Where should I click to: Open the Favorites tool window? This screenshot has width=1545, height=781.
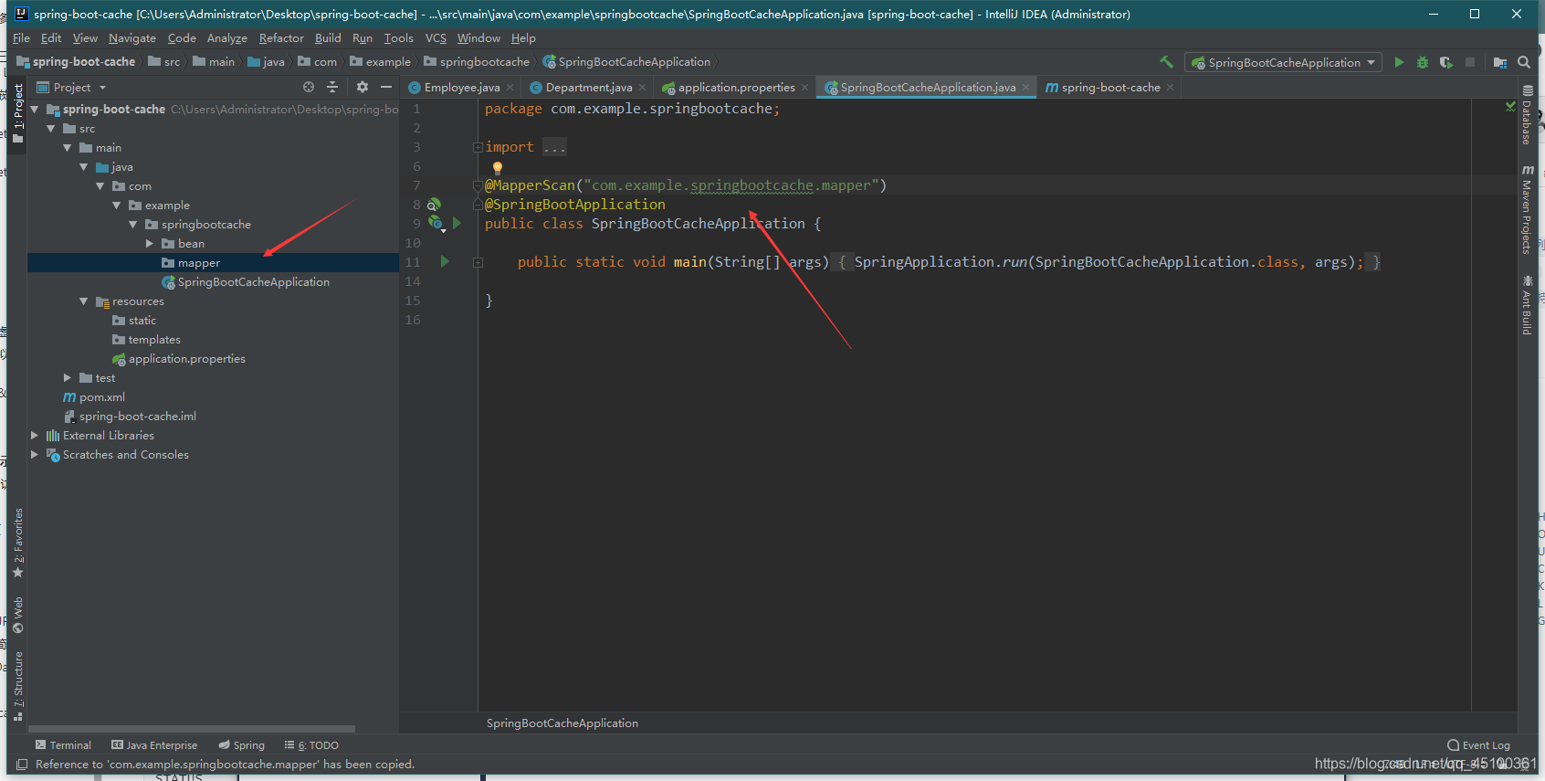point(17,543)
